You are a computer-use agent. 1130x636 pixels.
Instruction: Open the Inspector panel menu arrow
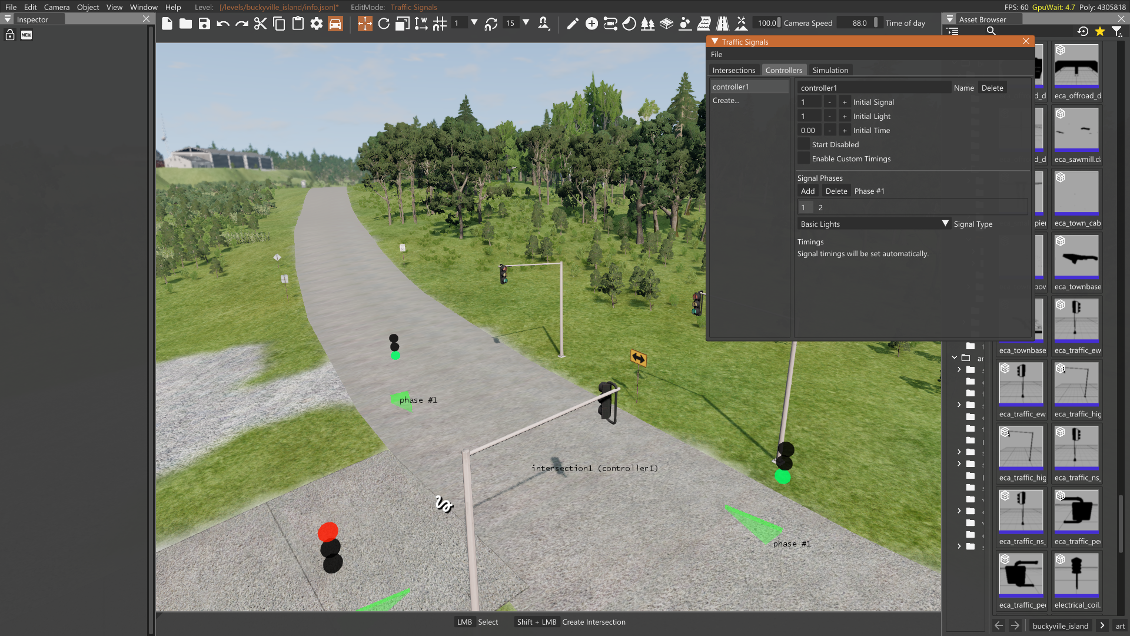[x=8, y=19]
